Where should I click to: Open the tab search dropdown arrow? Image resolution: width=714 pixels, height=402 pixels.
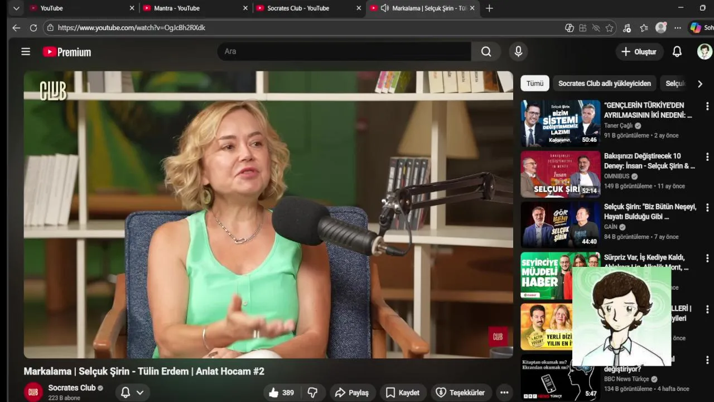coord(16,8)
